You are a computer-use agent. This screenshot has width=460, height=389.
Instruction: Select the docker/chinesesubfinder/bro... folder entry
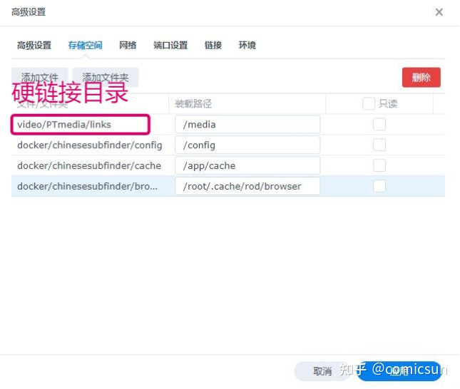click(87, 186)
